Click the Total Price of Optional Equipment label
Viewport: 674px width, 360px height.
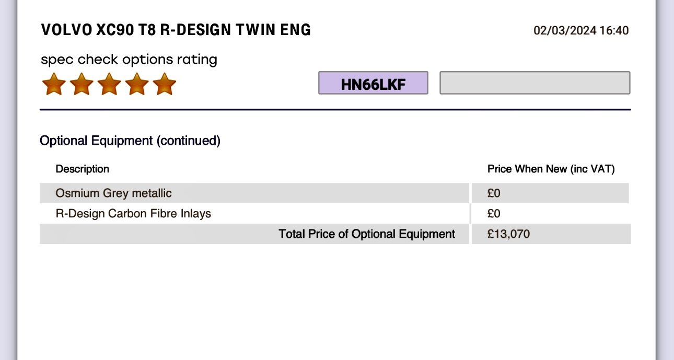point(367,234)
